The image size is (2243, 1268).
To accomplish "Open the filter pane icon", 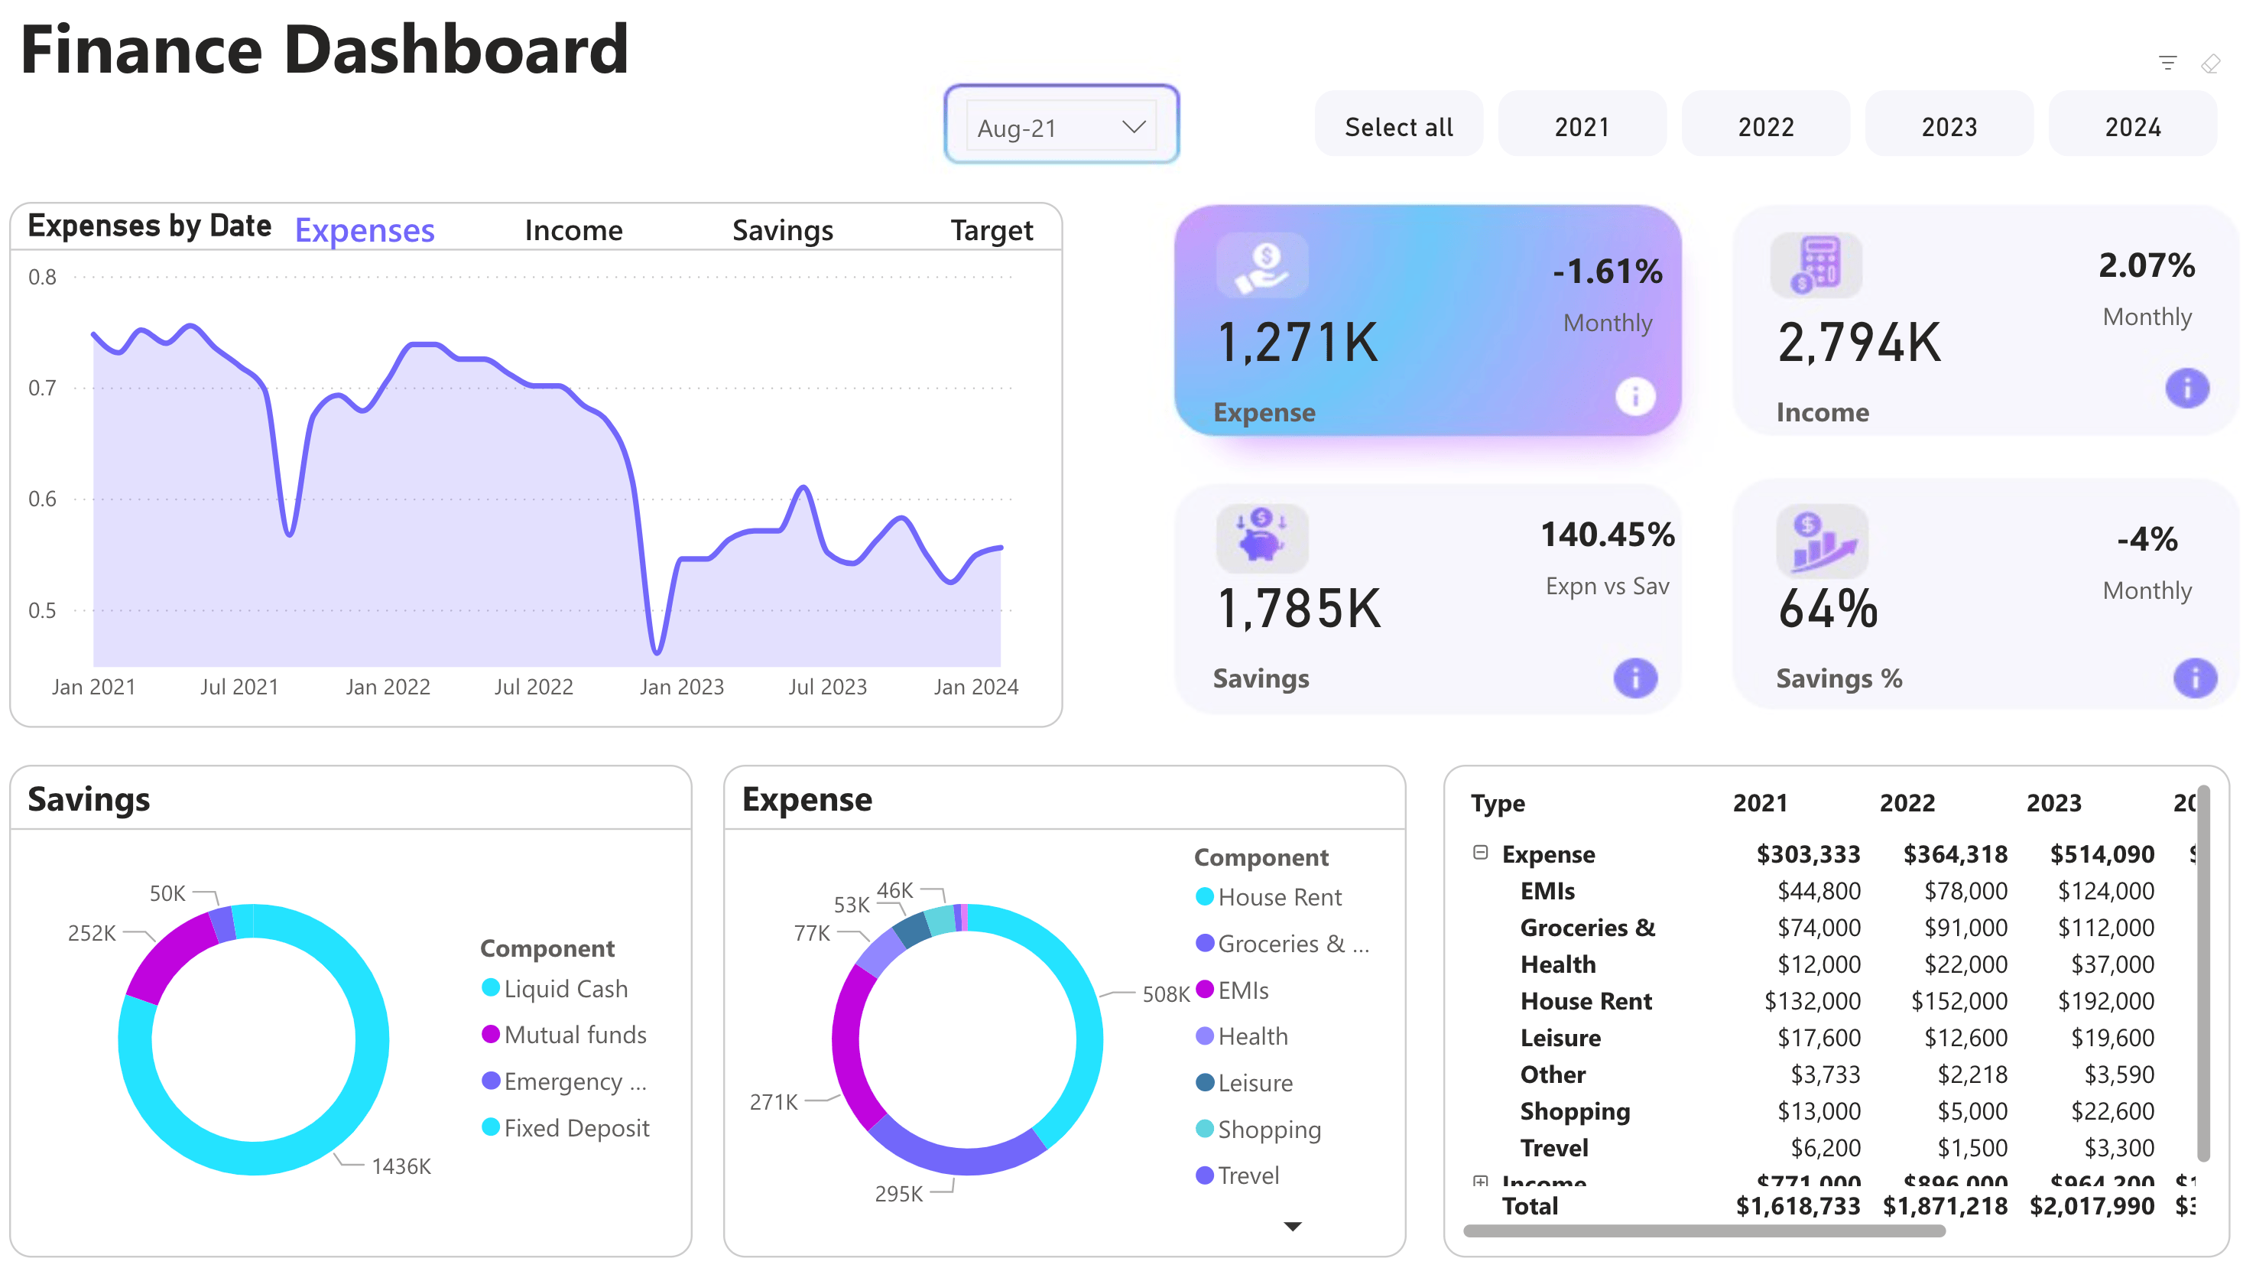I will 2168,62.
